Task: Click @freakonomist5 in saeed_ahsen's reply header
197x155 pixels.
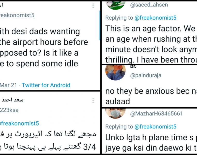Action: (x=155, y=18)
